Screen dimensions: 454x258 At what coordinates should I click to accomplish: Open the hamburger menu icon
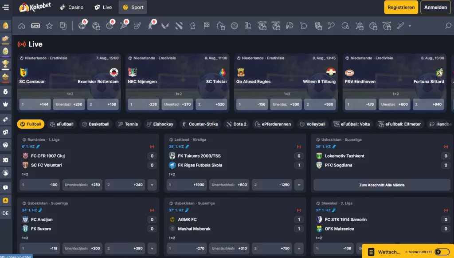pyautogui.click(x=5, y=7)
